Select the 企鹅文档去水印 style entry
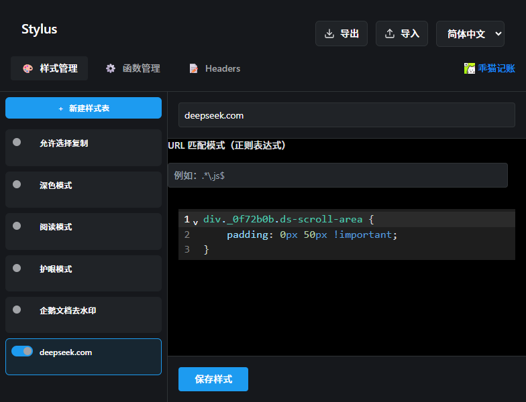 [x=83, y=315]
